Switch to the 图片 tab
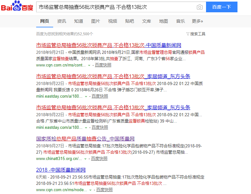Viewport: 251px width, 194px height. coord(95,21)
